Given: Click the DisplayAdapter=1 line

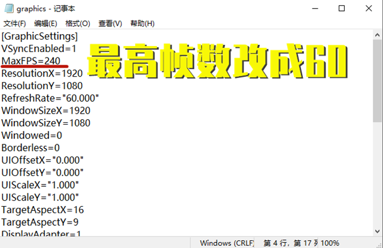Looking at the screenshot, I should click(x=41, y=234).
